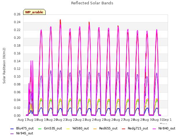Click the Sep 1 x-axis label

167,120
